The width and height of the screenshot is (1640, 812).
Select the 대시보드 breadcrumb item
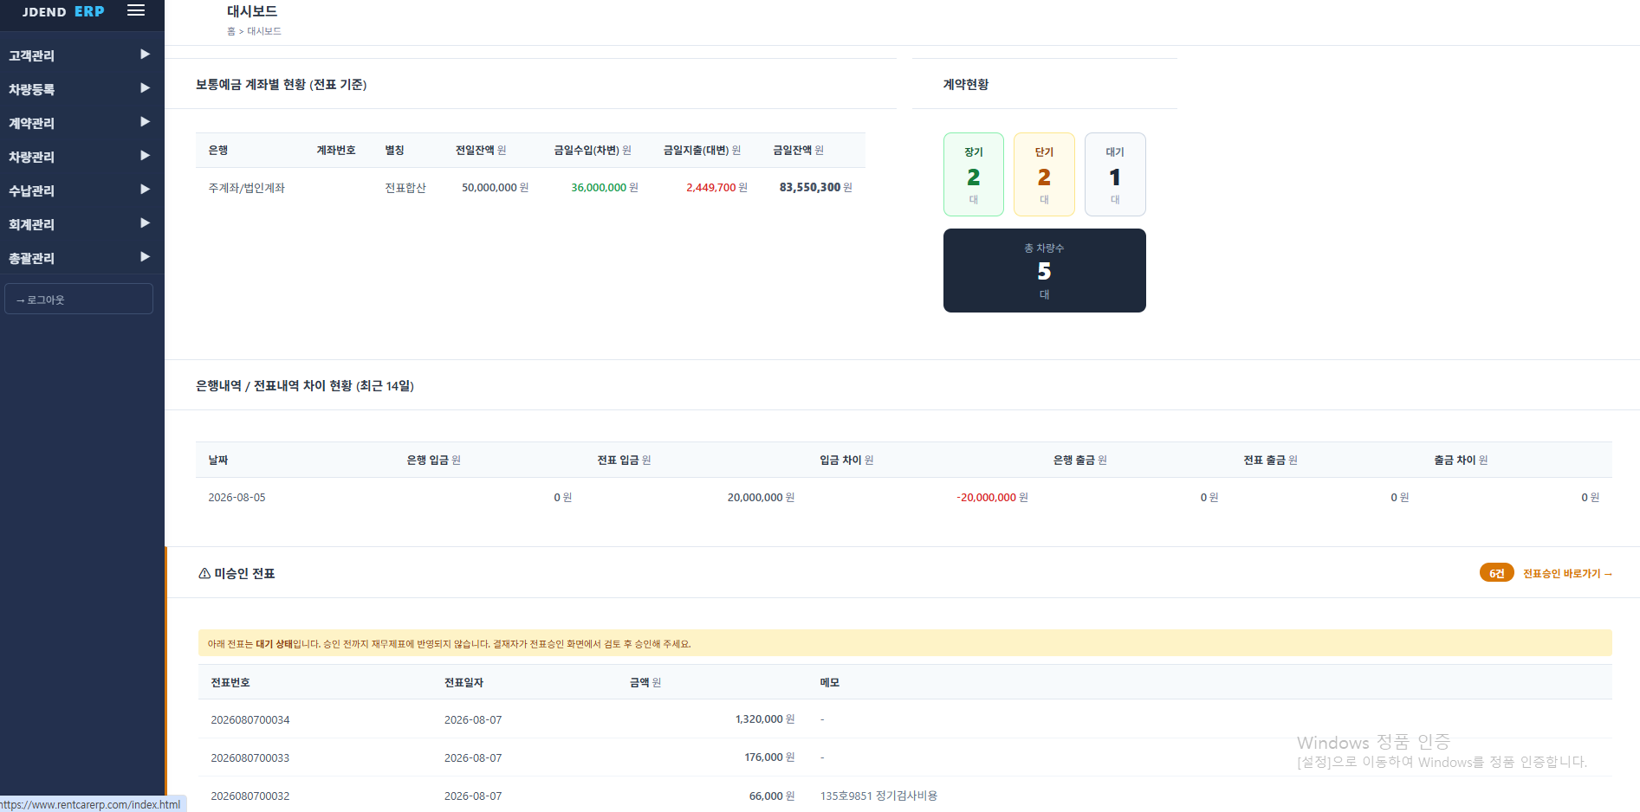point(264,31)
